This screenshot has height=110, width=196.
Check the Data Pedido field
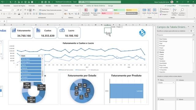[x=158, y=39]
